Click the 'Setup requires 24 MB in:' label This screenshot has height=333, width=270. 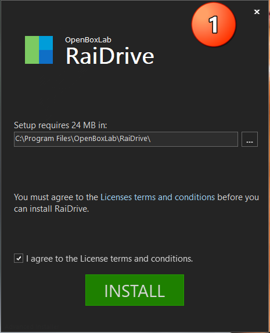coord(60,125)
